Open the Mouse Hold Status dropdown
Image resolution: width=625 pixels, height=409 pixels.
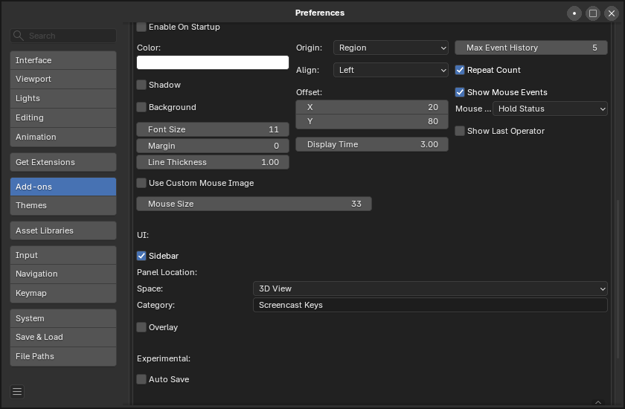click(550, 109)
